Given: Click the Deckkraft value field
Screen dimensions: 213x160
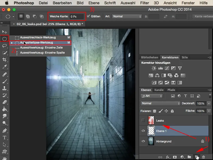Looking at the screenshot, I should pos(201,103).
